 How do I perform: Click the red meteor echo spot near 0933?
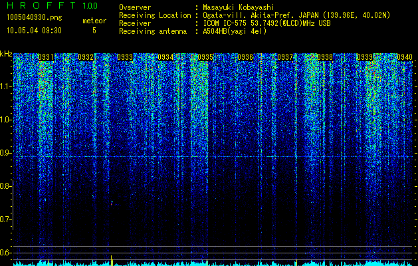112,203
